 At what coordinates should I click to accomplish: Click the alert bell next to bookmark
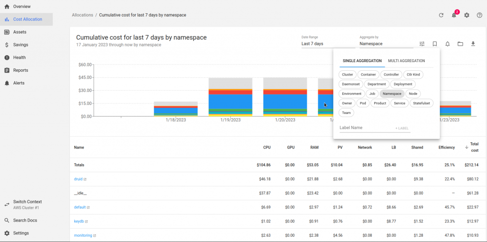pyautogui.click(x=448, y=44)
